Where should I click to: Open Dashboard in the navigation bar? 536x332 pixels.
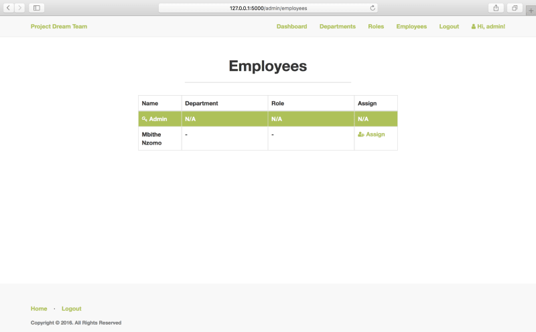[291, 27]
